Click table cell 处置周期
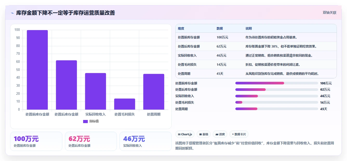This screenshot has height=161, width=347. (184, 74)
